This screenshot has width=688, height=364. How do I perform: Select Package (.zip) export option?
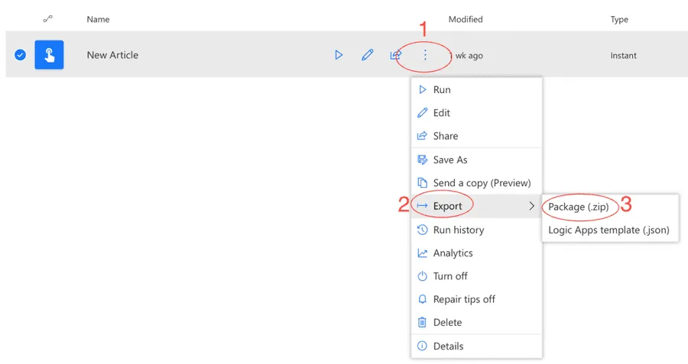[578, 207]
